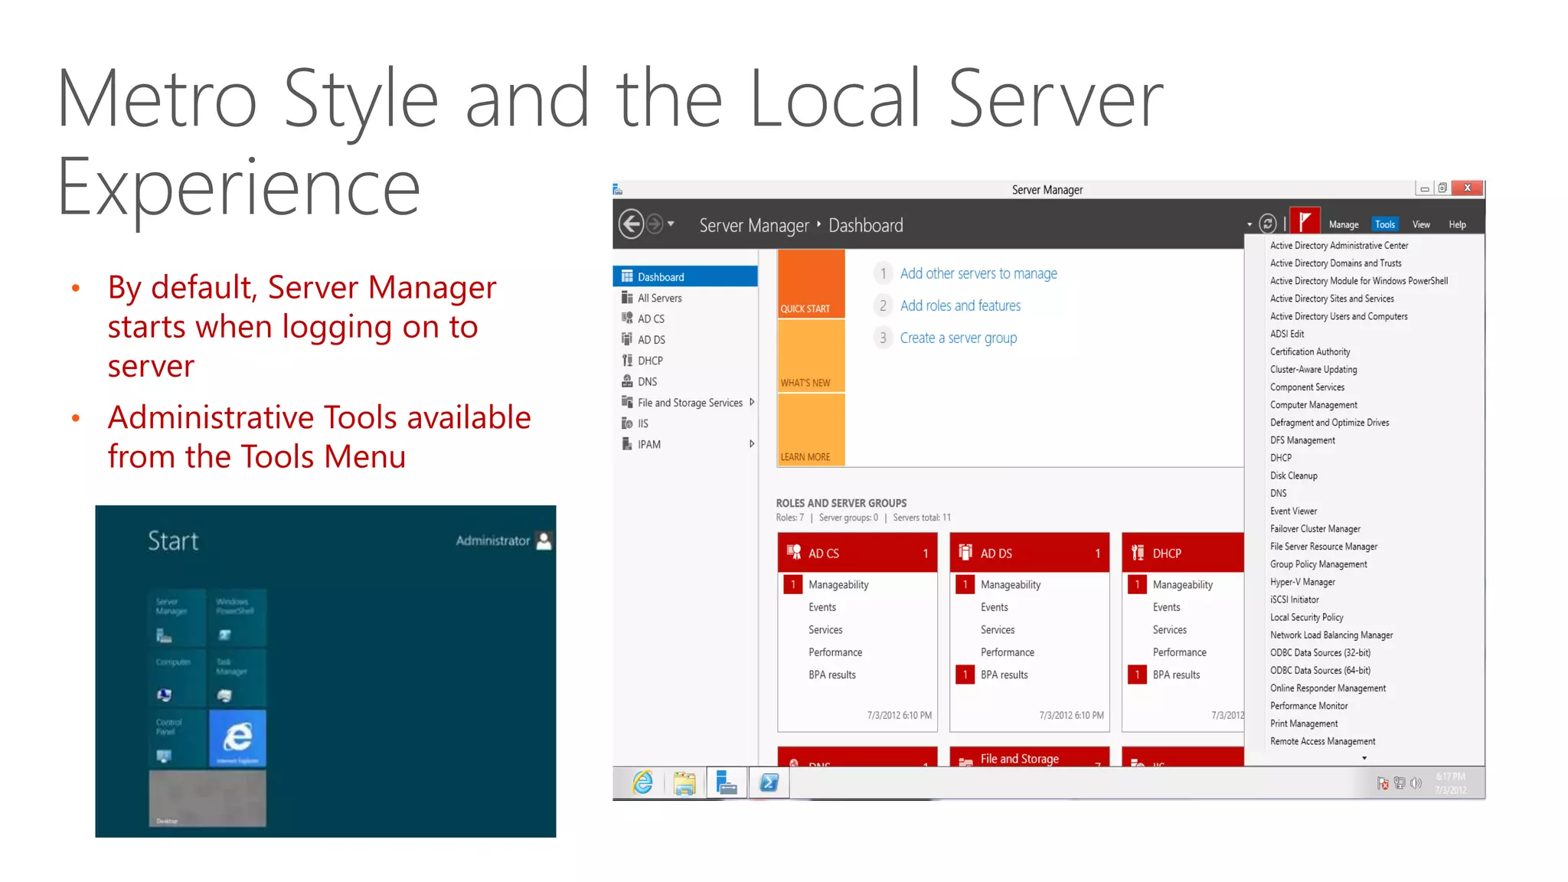1568x882 pixels.
Task: Click the refresh icon in the header
Action: click(x=1268, y=224)
